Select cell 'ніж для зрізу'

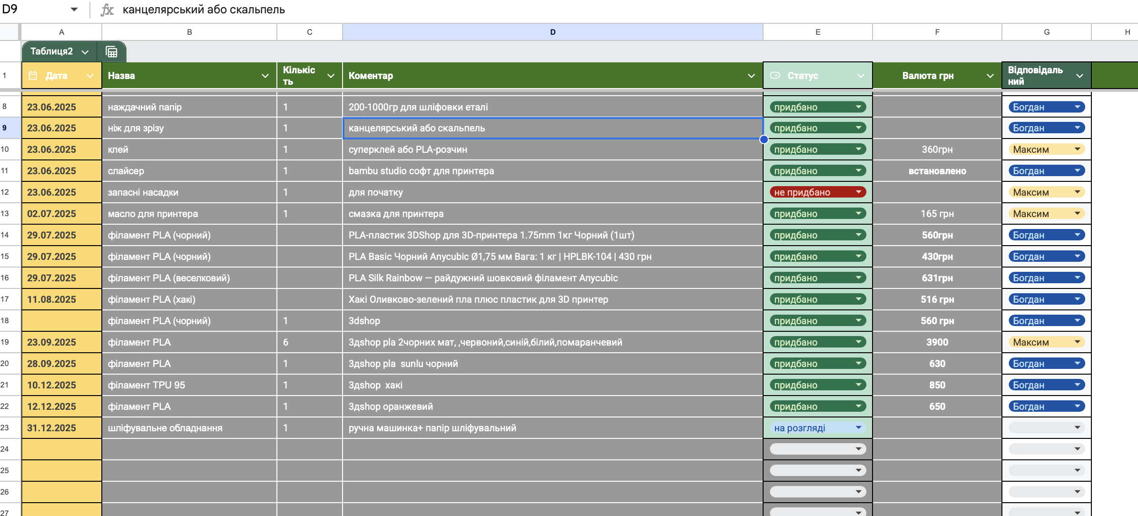point(189,128)
